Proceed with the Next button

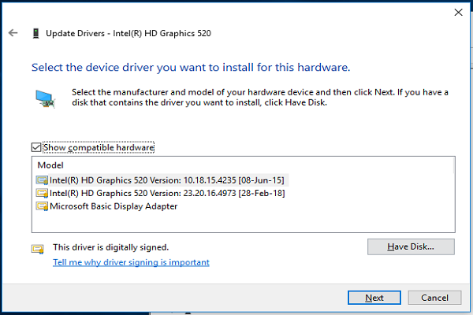pos(375,298)
